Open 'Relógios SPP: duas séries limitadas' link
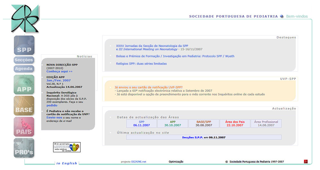Screen dimensions: 320x170 [x=141, y=64]
